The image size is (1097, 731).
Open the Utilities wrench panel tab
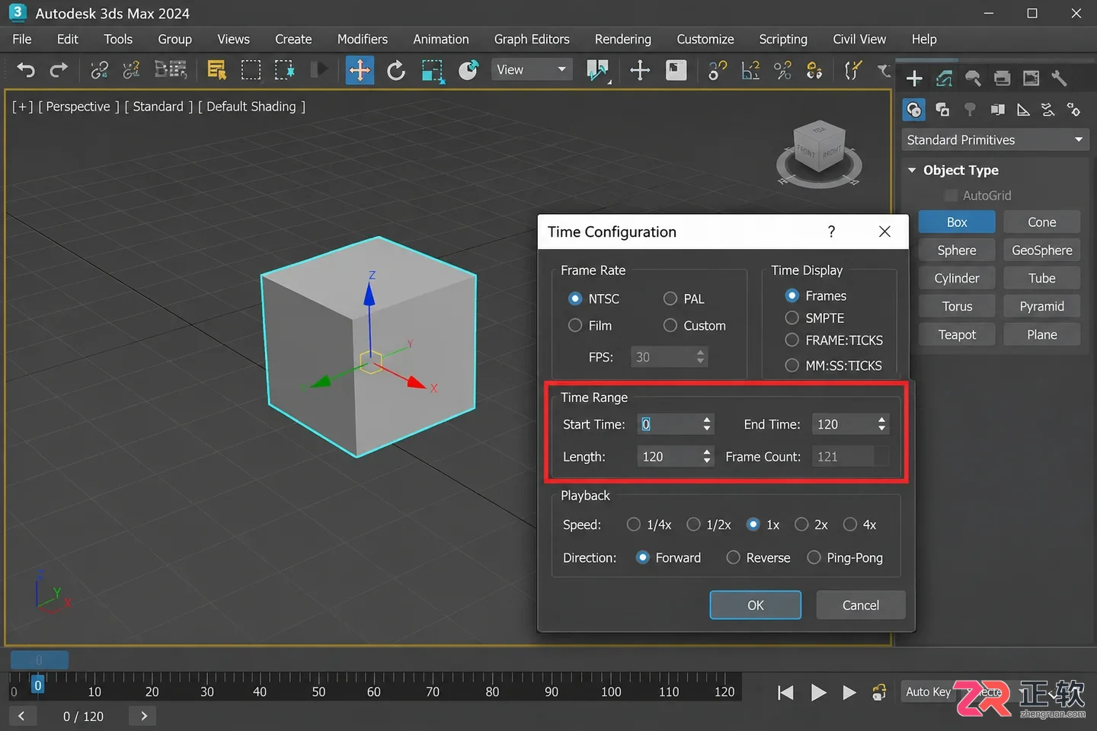tap(1059, 78)
